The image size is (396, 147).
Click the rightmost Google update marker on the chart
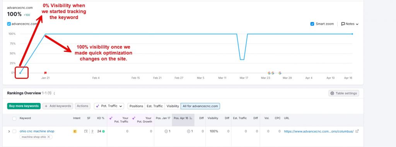pos(280,73)
